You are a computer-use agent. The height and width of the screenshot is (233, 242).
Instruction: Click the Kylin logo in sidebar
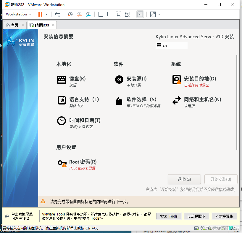(x=20, y=41)
